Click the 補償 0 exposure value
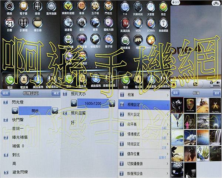The width and height of the screenshot is (222, 178). tap(18, 146)
